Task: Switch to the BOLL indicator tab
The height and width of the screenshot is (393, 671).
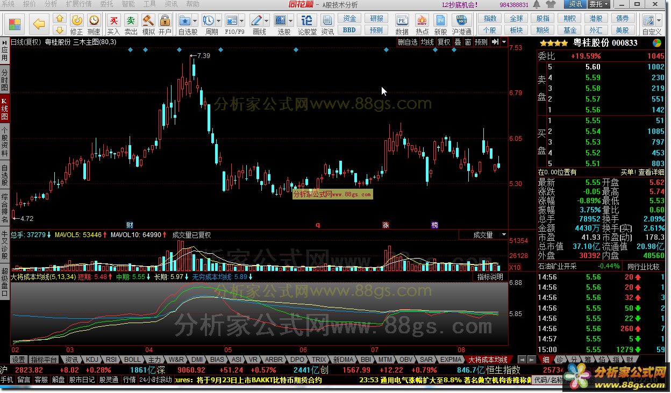Action: click(132, 360)
